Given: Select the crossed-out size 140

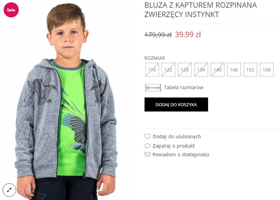Looking at the screenshot, I should [x=217, y=69].
